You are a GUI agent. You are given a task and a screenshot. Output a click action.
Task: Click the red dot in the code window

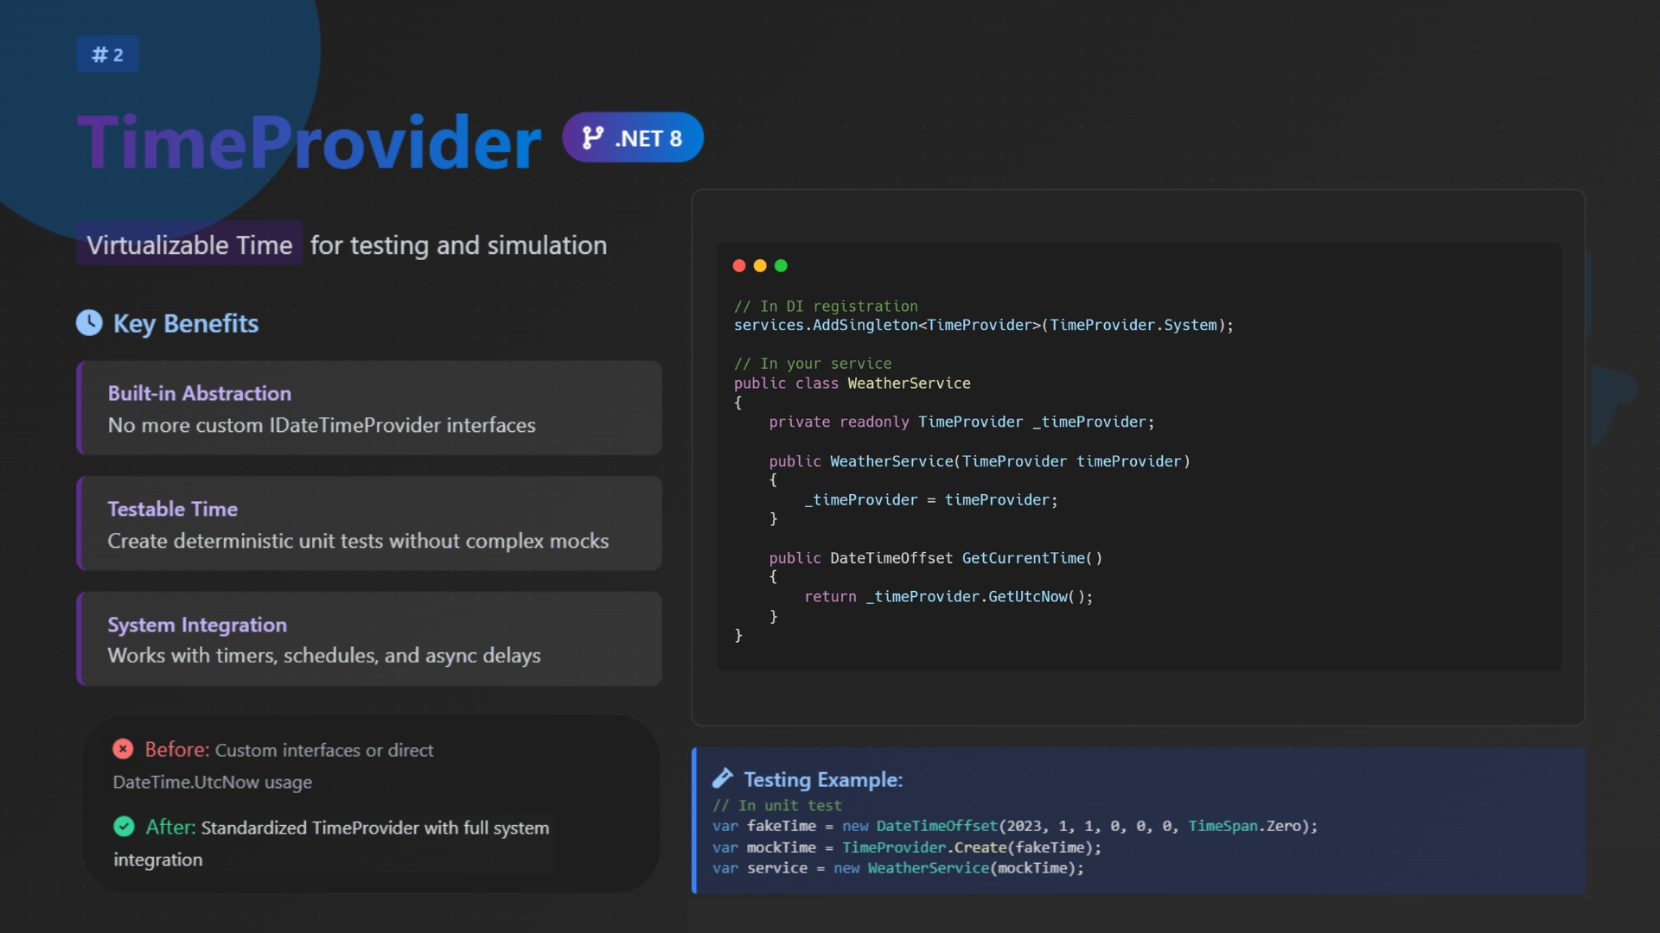pyautogui.click(x=739, y=266)
